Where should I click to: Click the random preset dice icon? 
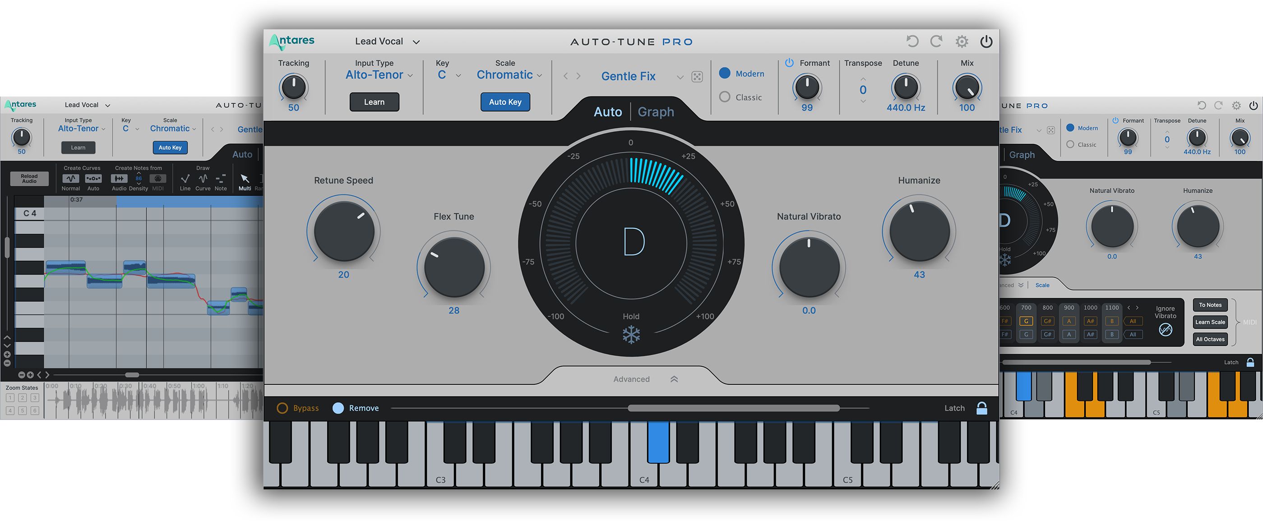[697, 77]
